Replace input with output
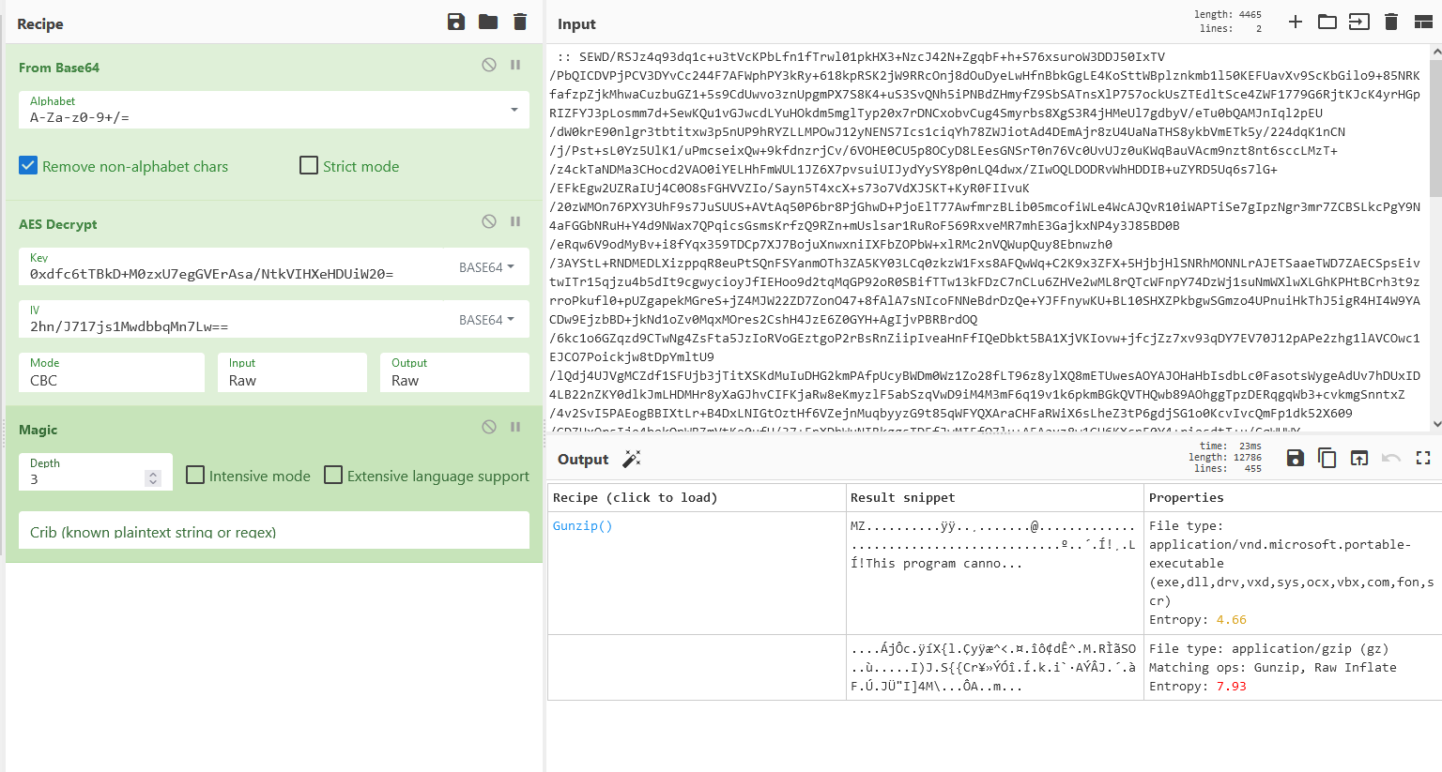This screenshot has width=1442, height=772. click(x=1359, y=458)
